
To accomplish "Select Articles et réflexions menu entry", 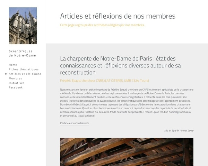I will 25,74.
